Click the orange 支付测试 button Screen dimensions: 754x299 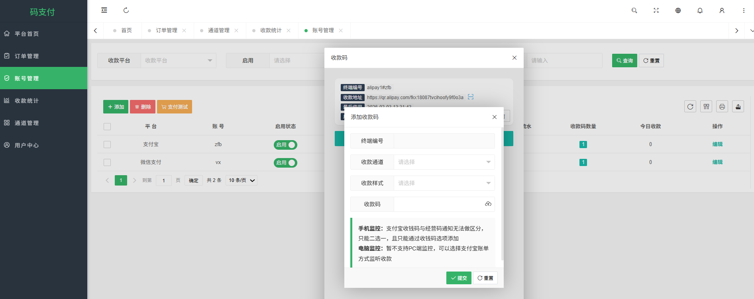(175, 107)
